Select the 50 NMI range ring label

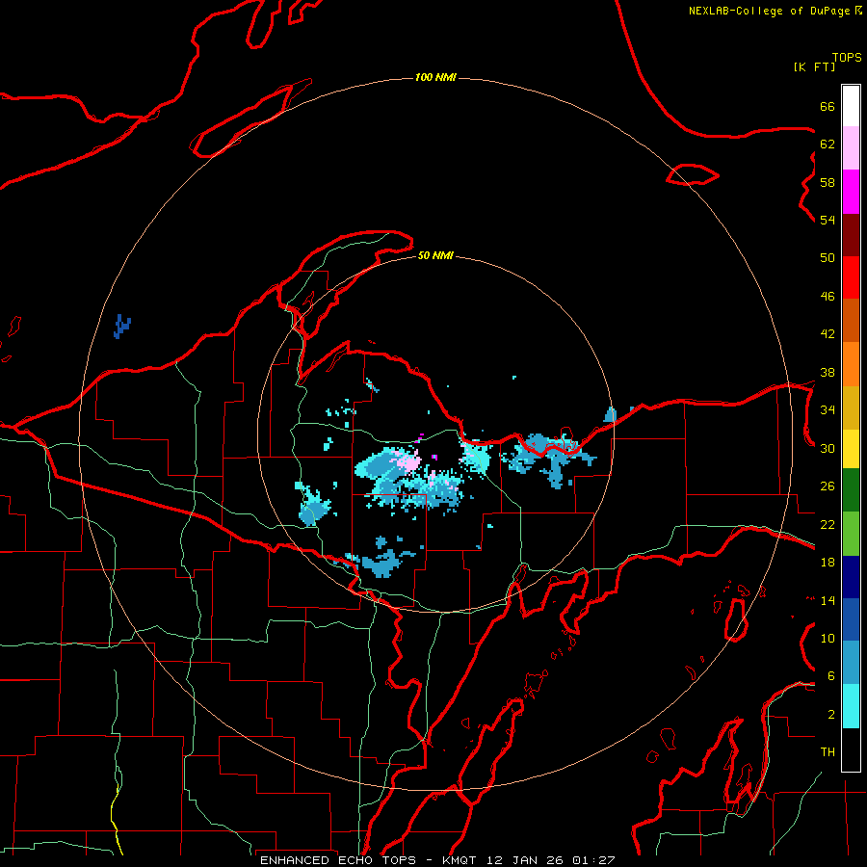pos(435,255)
